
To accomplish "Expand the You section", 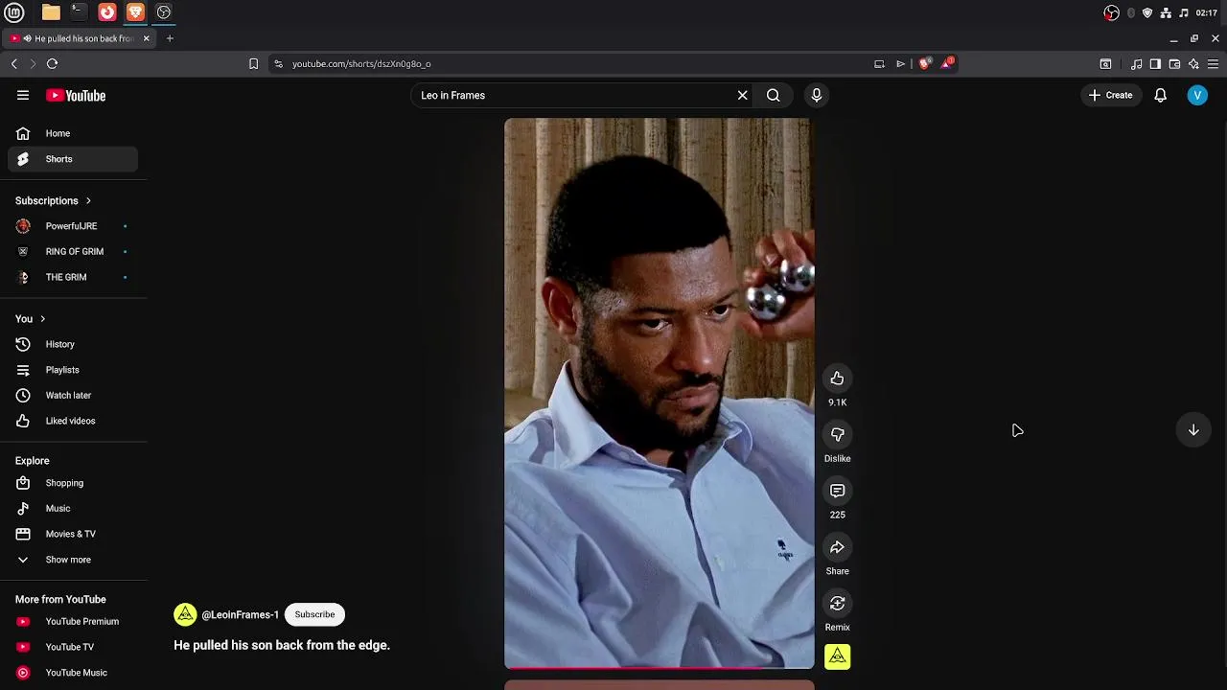I will point(31,319).
